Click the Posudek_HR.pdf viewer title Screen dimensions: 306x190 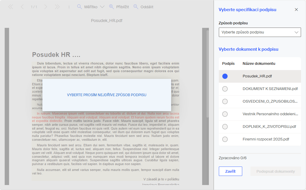tap(106, 21)
